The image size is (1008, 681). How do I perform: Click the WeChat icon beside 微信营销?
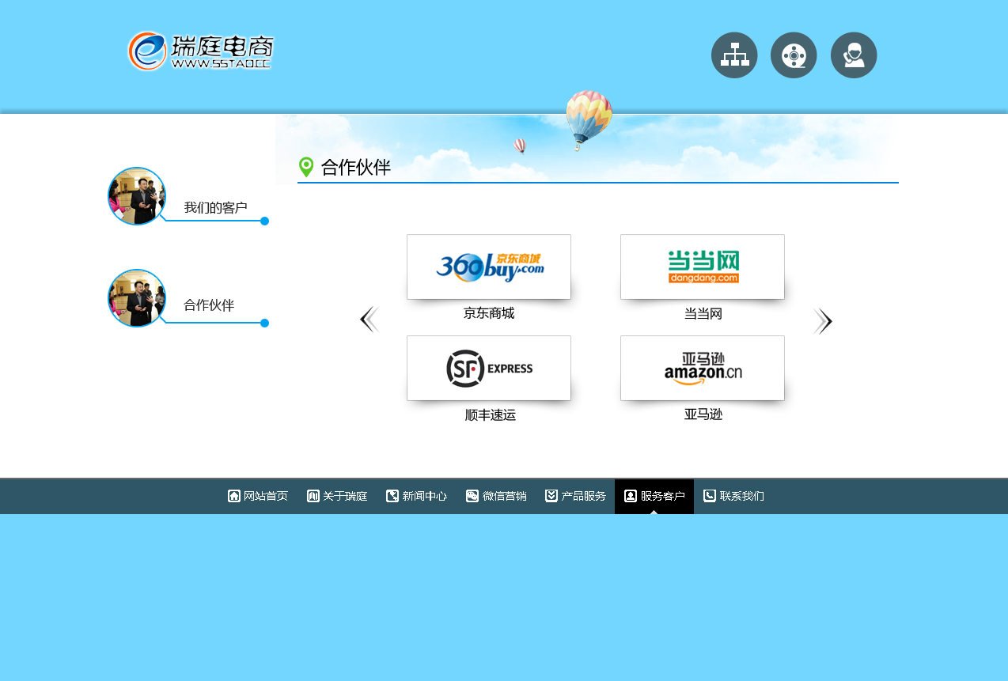pos(472,496)
